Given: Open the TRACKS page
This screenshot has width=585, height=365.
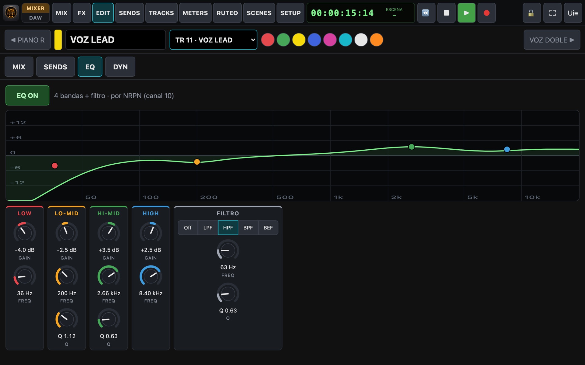Looking at the screenshot, I should (161, 13).
